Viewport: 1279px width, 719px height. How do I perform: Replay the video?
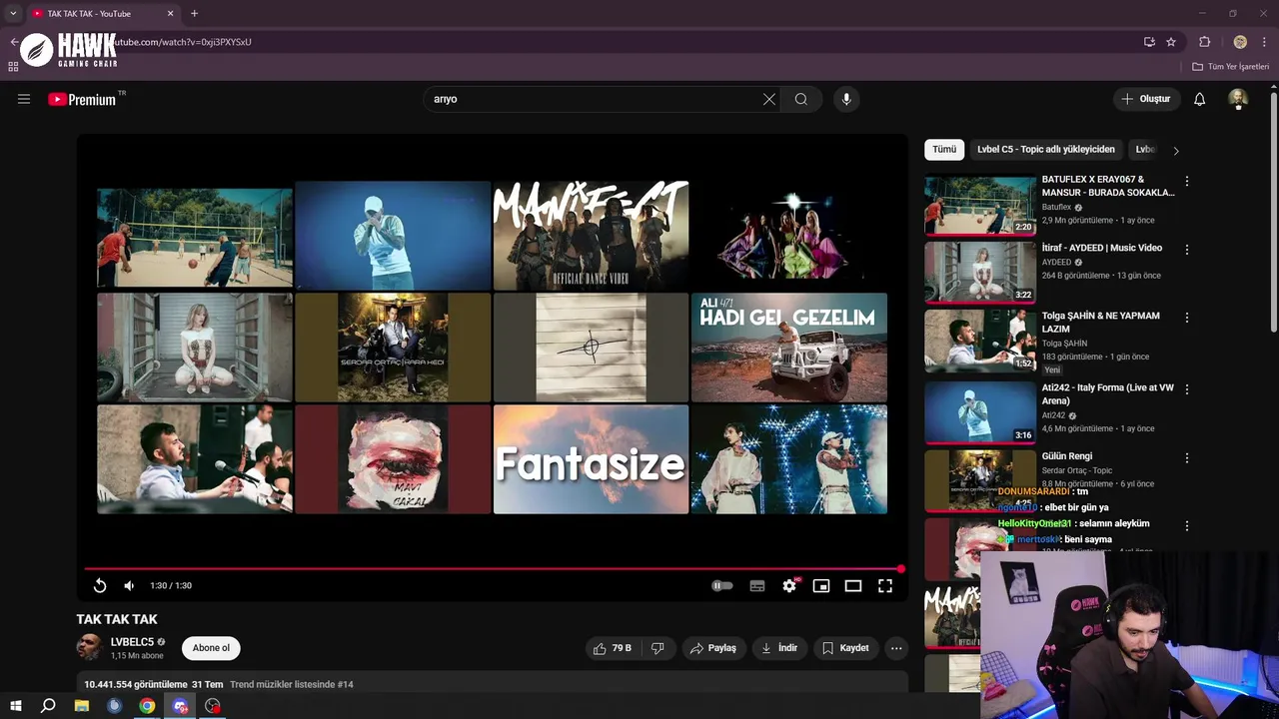click(100, 585)
